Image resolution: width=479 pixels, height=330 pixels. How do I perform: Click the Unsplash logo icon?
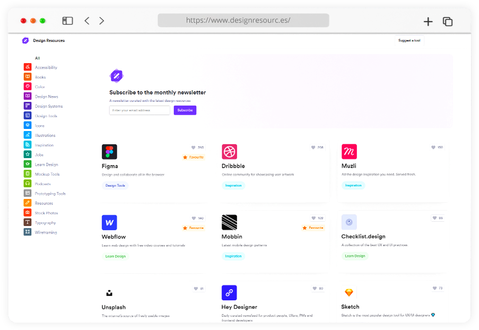tap(109, 293)
